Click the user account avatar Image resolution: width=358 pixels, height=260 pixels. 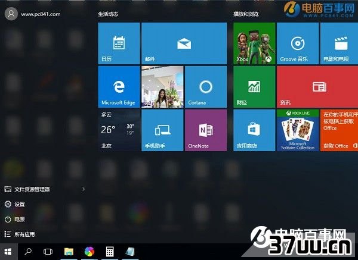(11, 14)
